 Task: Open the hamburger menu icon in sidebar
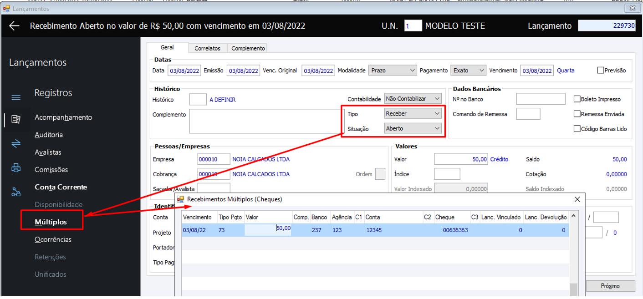point(16,97)
